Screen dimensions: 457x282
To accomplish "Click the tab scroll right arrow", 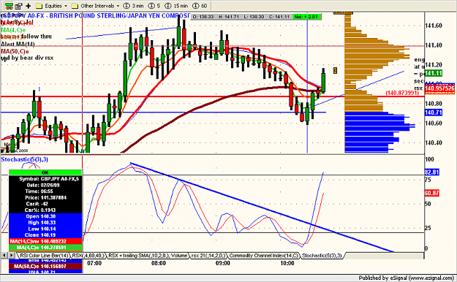I will point(12,256).
